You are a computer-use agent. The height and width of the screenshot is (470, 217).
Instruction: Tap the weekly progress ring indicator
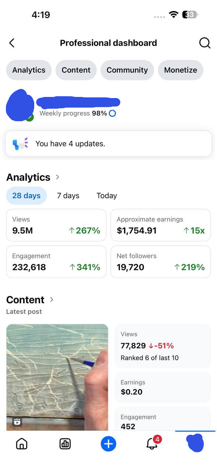[x=113, y=113]
